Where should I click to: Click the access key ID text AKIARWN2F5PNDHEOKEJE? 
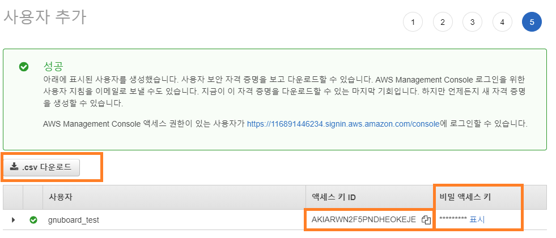(x=363, y=219)
